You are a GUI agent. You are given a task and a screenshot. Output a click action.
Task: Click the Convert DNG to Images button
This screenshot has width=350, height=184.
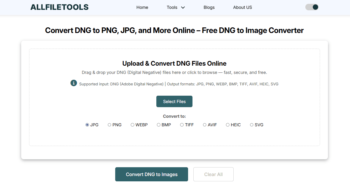click(x=152, y=174)
